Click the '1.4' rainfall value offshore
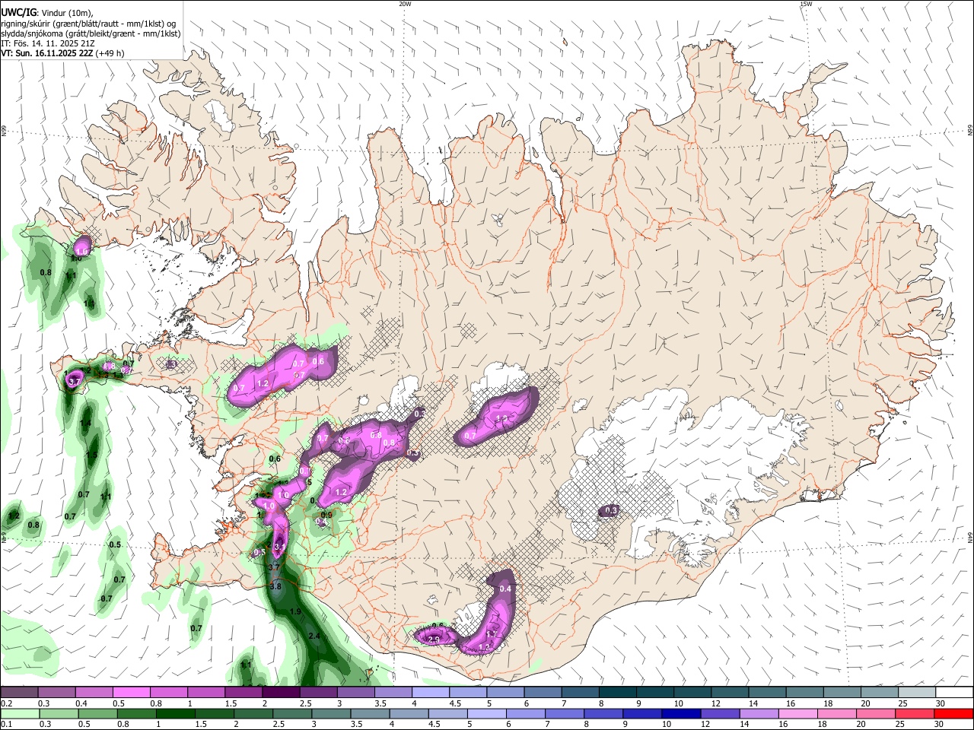 85,423
